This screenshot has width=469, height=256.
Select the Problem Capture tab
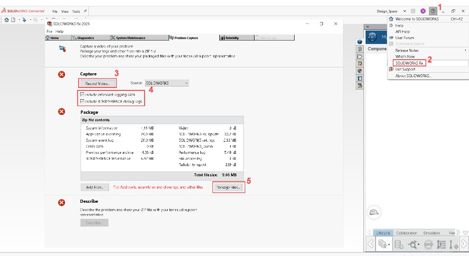click(x=194, y=38)
